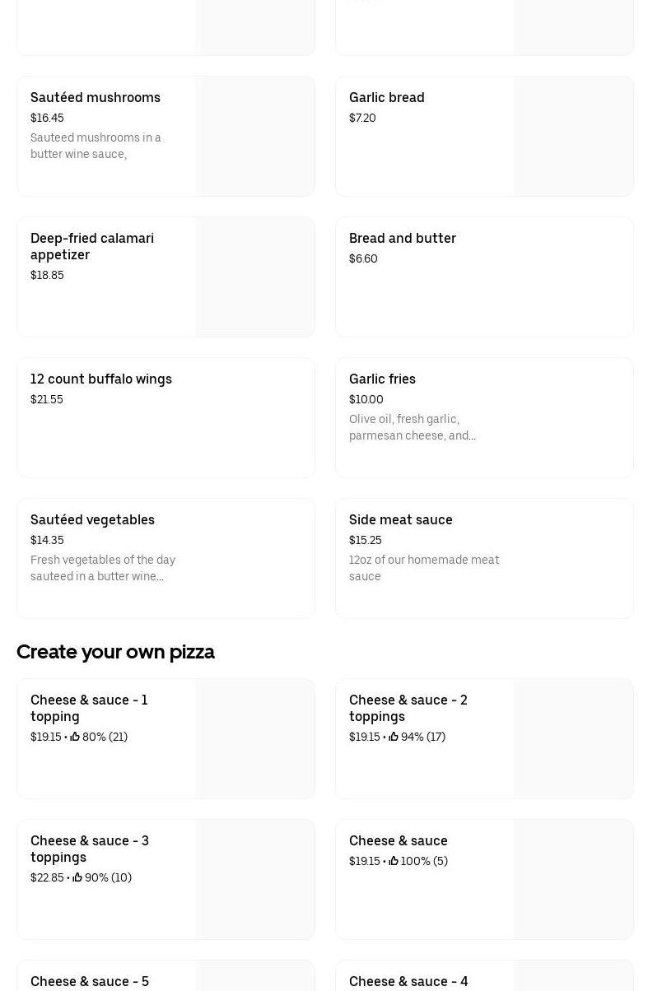Click the Garlic fries olive oil description
Viewport: 662px width, 991px height.
click(x=412, y=427)
